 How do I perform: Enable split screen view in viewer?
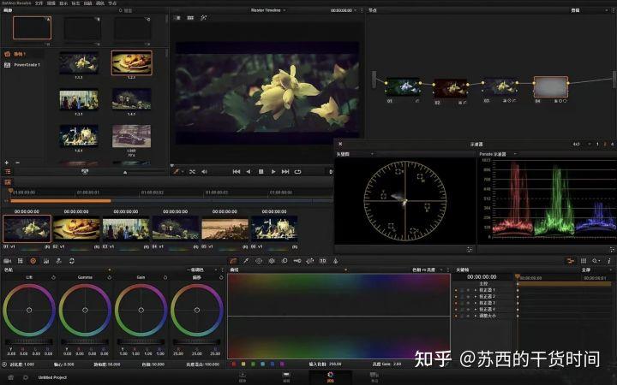(190, 18)
